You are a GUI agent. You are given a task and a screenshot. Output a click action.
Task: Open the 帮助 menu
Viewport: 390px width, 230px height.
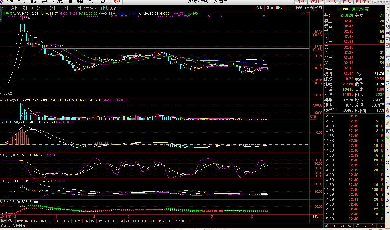(103, 2)
